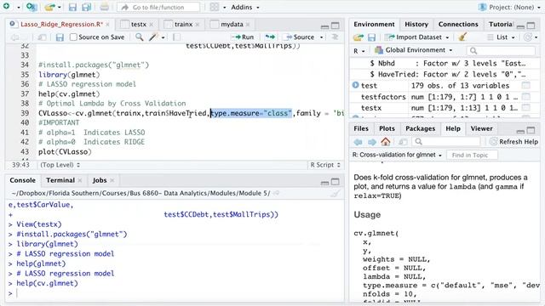
Task: Click the Refresh Help button
Action: (x=514, y=142)
